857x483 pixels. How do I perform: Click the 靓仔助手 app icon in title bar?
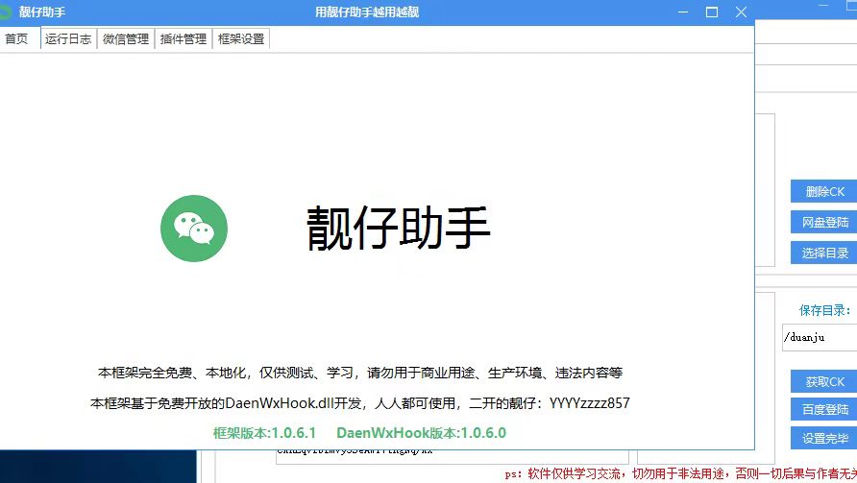point(5,12)
